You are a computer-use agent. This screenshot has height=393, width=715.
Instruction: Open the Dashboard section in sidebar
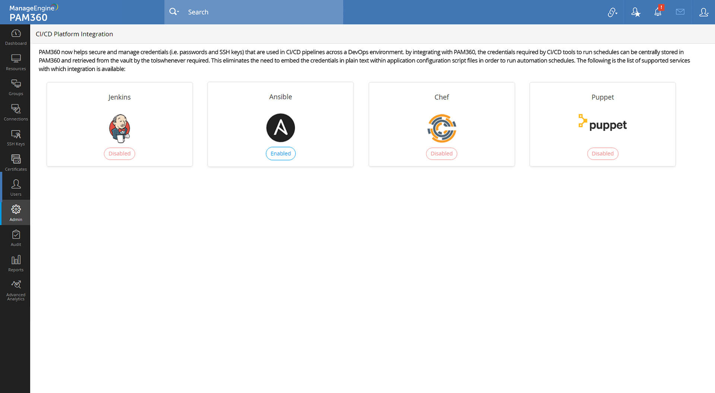[16, 37]
